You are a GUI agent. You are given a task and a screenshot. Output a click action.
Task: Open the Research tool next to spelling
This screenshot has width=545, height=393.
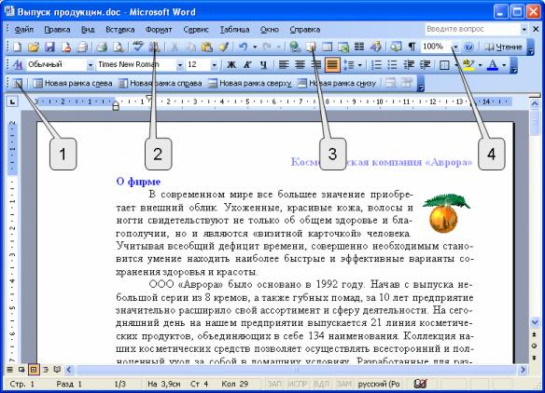point(154,47)
